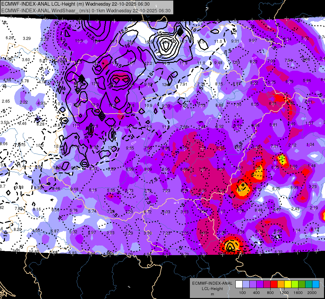Click the wind shear value 9.48
This screenshot has width=325, height=299.
coord(218,63)
